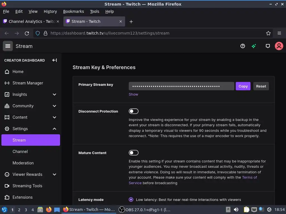Close the Stream - Twitch tab
Screen dimensions: 286x214
tap(121, 21)
